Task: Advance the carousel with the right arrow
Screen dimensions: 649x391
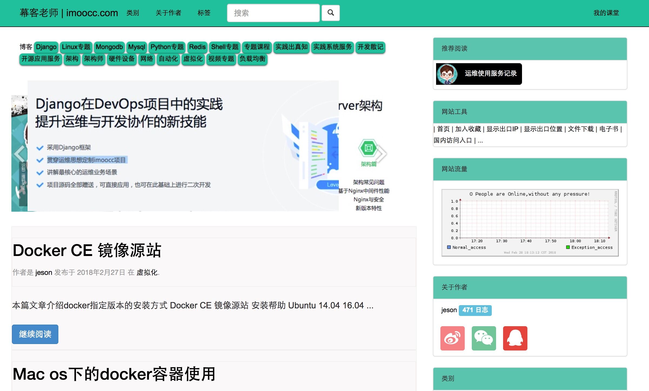Action: (x=381, y=153)
